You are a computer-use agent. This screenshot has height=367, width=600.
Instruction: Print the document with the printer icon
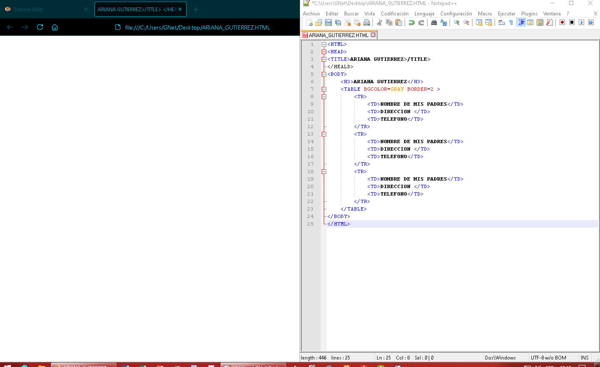(367, 22)
